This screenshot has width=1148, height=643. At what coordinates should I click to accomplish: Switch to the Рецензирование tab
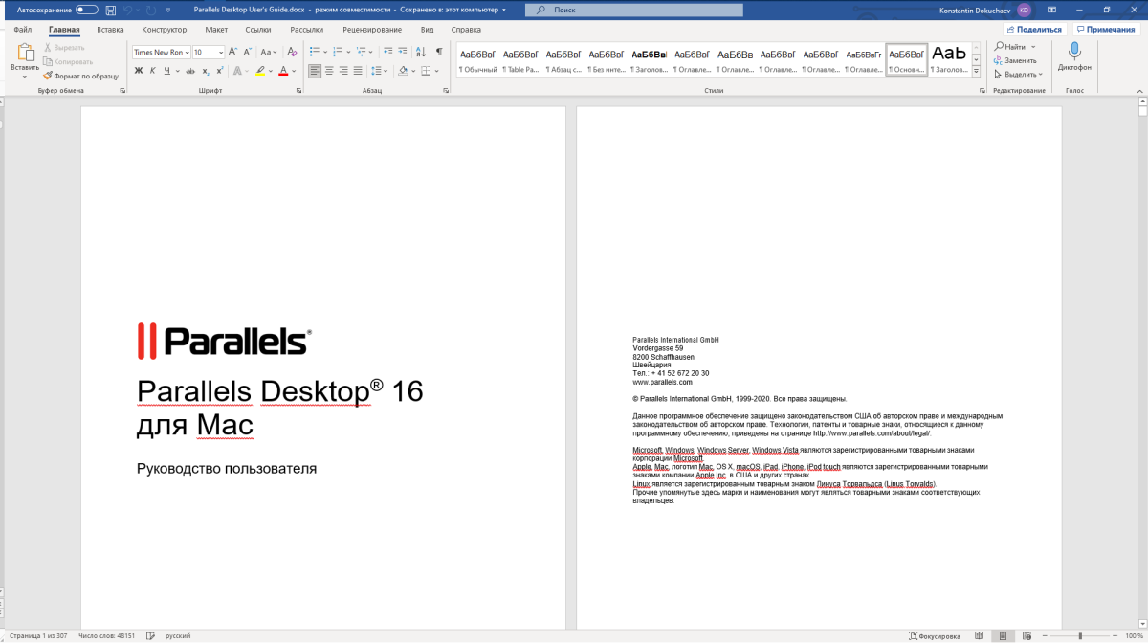pyautogui.click(x=372, y=30)
